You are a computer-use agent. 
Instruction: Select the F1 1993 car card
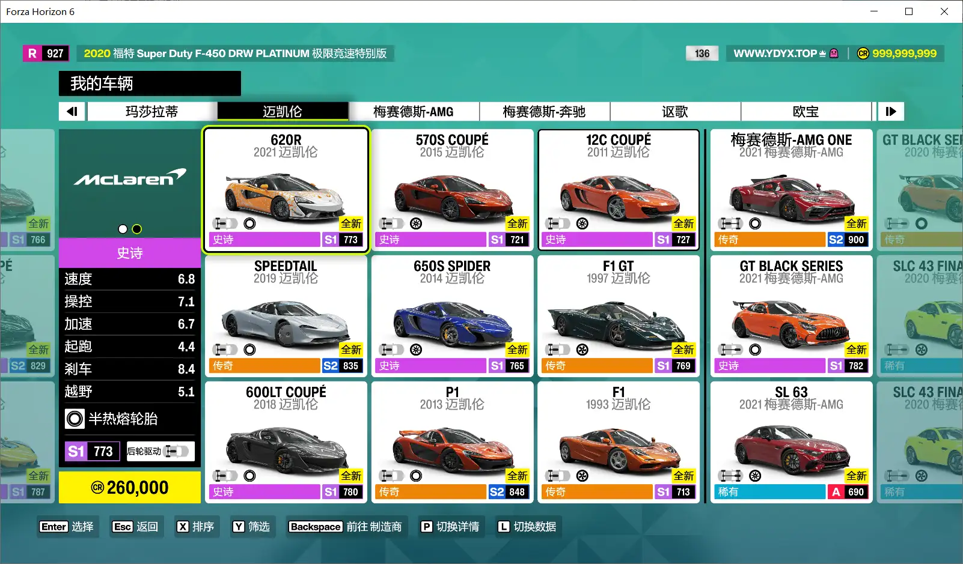tap(619, 442)
